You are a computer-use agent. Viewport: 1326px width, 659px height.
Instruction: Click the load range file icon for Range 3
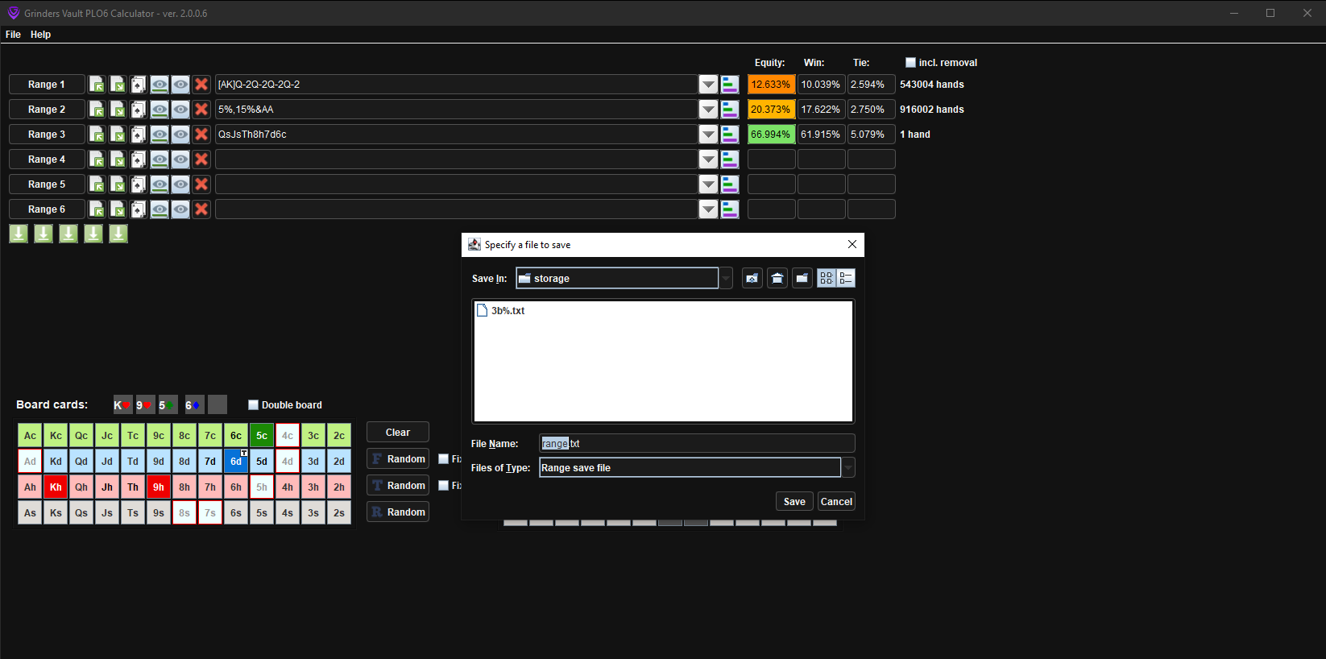pos(97,135)
